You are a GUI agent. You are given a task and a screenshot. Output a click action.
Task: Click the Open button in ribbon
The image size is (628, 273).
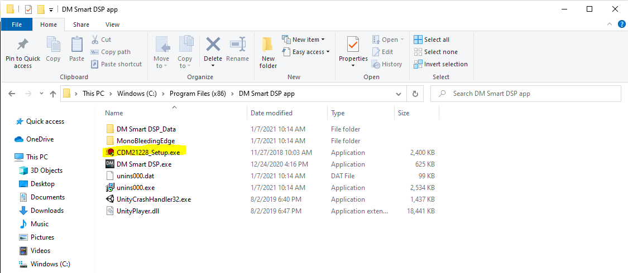(x=388, y=40)
